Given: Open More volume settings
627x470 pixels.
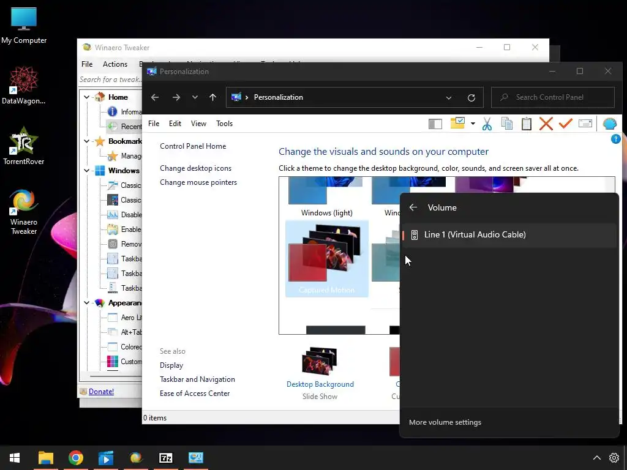Looking at the screenshot, I should click(445, 422).
